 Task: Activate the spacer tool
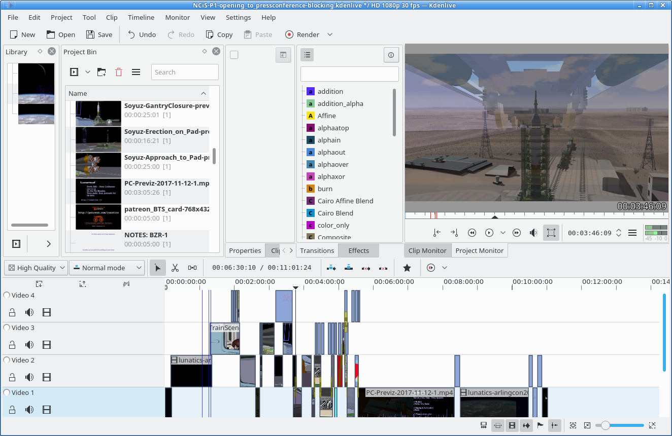(x=192, y=268)
